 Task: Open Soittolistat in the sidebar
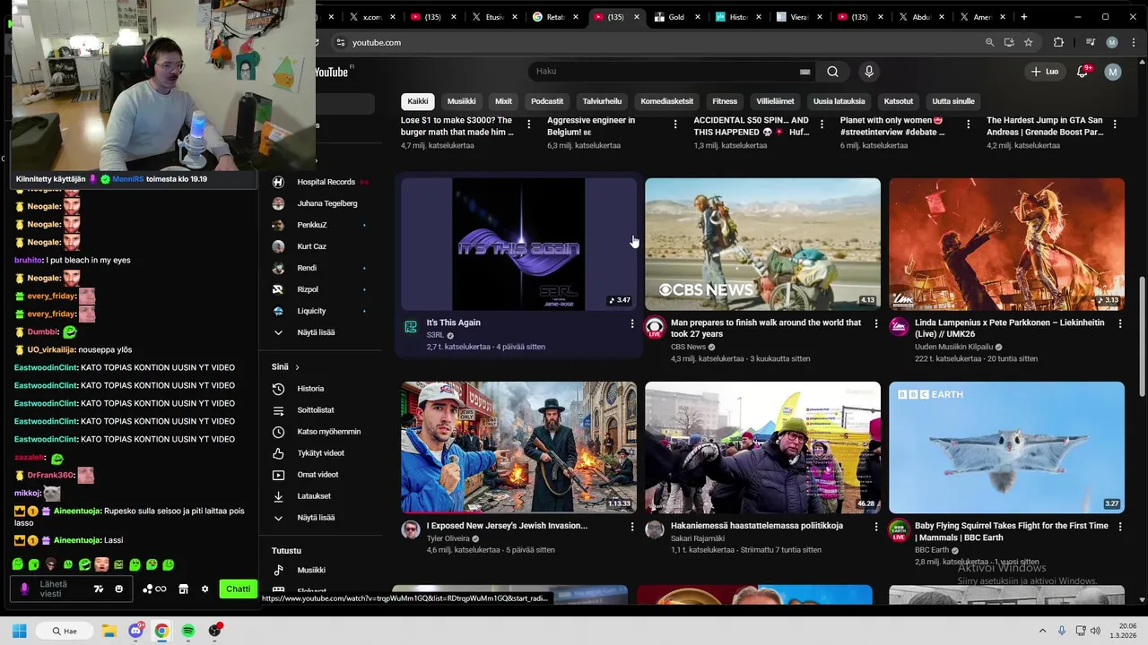tap(316, 410)
